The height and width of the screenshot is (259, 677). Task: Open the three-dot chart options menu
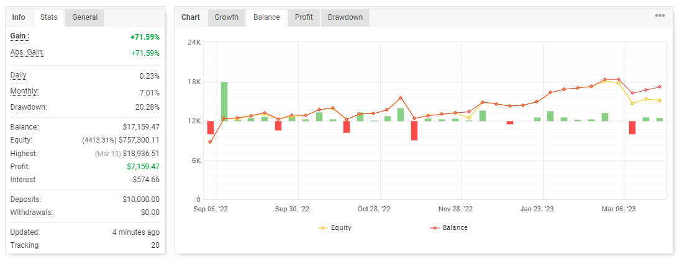pyautogui.click(x=659, y=15)
